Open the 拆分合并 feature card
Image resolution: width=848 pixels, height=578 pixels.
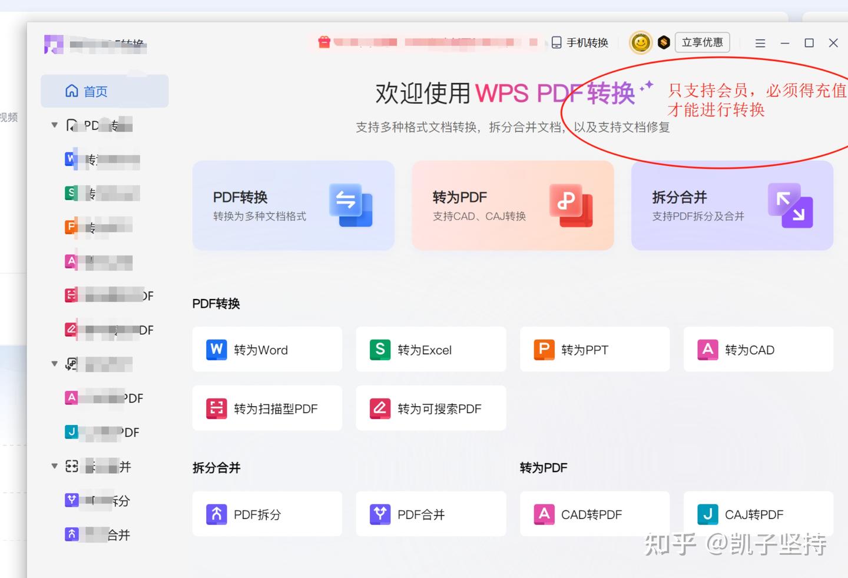pos(732,205)
